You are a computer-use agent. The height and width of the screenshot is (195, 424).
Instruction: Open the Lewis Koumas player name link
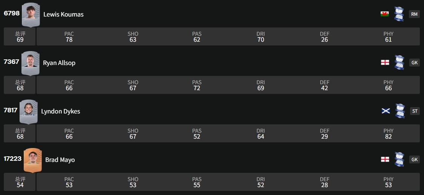[63, 14]
